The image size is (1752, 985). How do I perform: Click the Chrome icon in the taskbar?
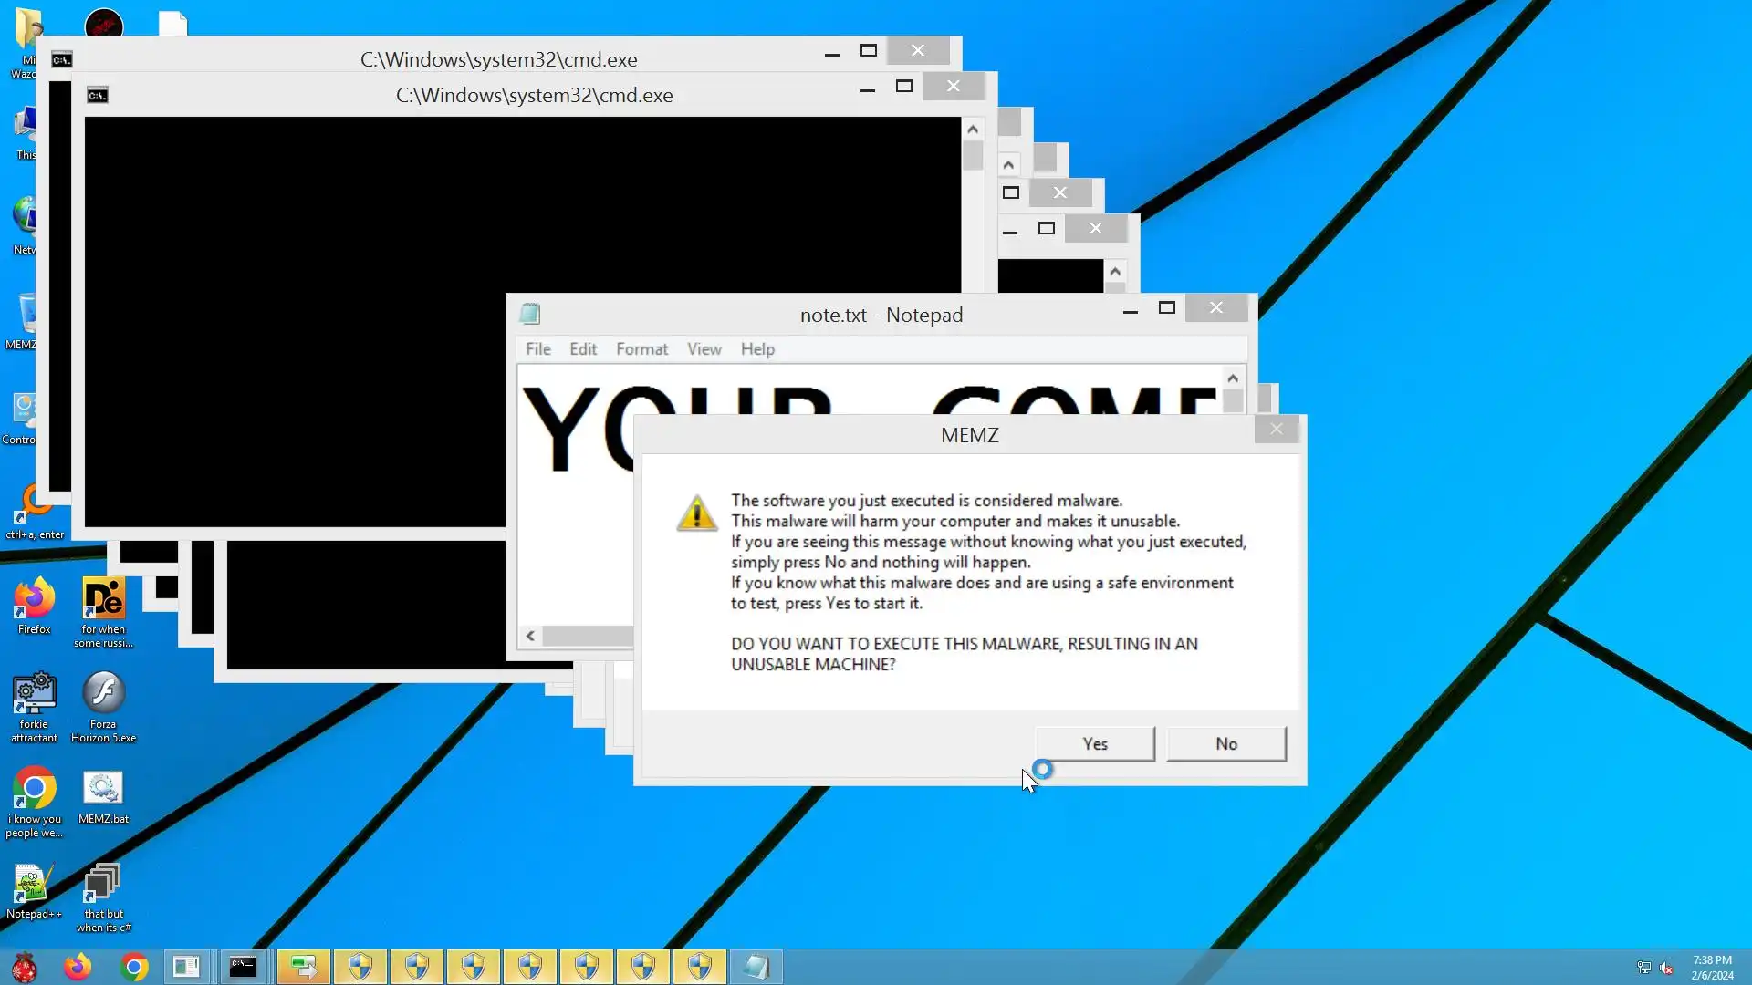[x=134, y=967]
